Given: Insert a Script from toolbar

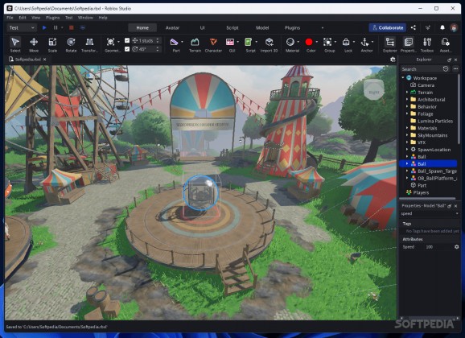Looking at the screenshot, I should [249, 42].
